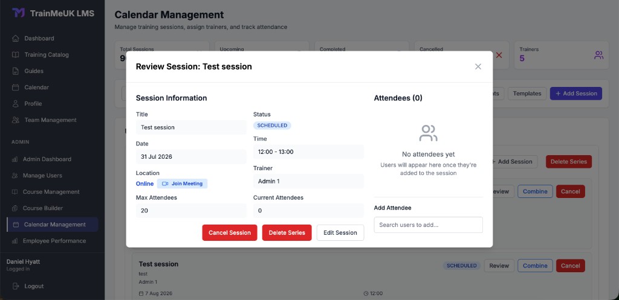Click the outlined Add Session button beside Delete Series
Image resolution: width=619 pixels, height=300 pixels.
click(515, 162)
